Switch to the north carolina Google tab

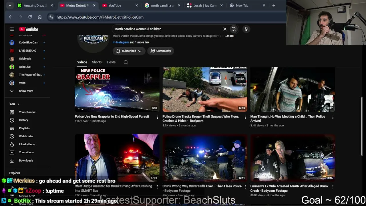(163, 5)
